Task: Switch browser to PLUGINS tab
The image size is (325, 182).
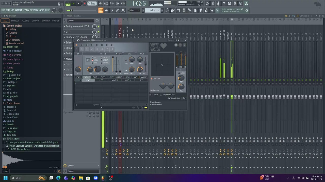Action: coord(25,21)
